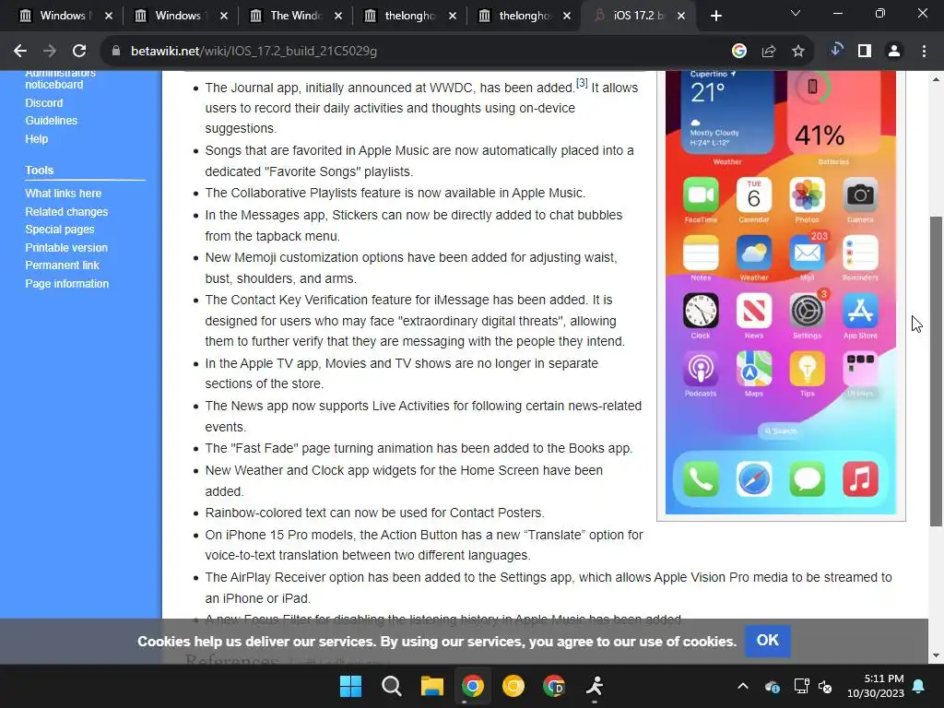Open Printable version link

(x=66, y=248)
